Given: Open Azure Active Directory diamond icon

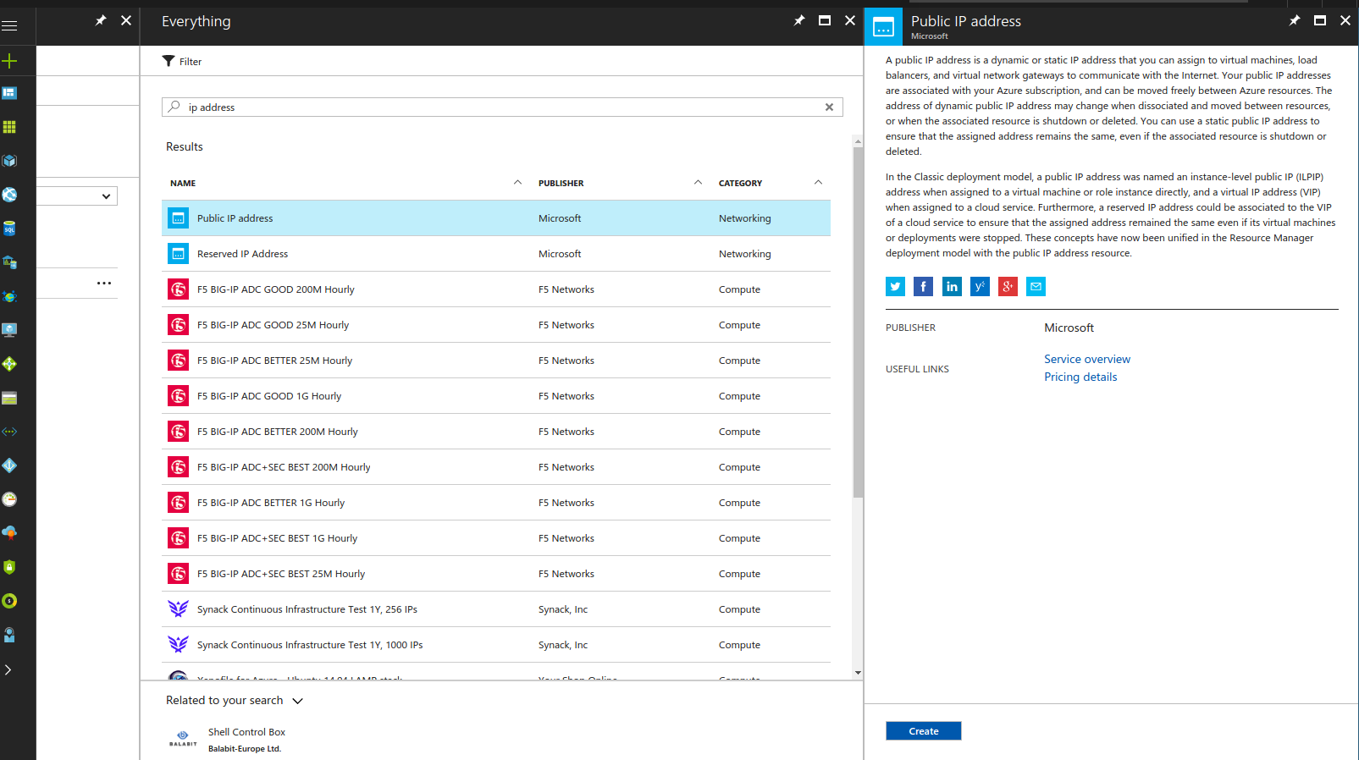Looking at the screenshot, I should click(x=9, y=465).
